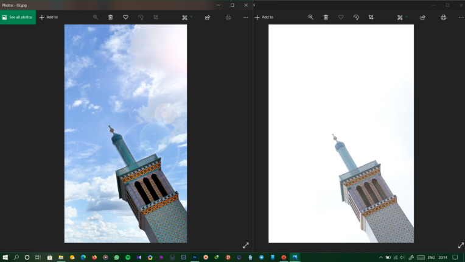The image size is (465, 262).
Task: Show hidden system tray icons
Action: [381, 257]
